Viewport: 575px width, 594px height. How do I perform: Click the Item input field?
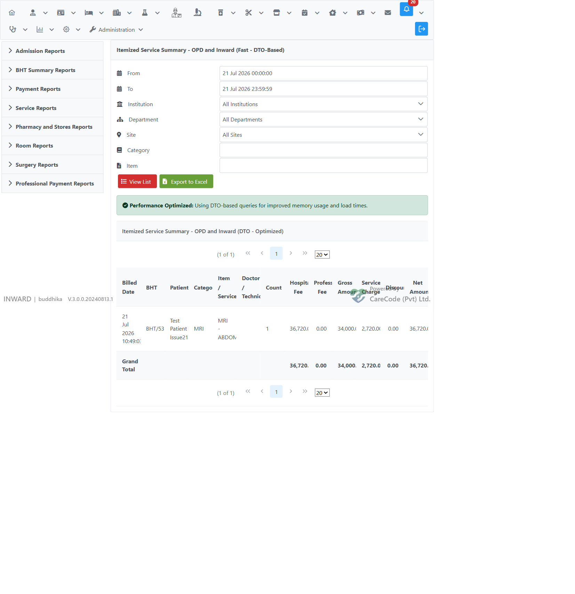point(323,166)
